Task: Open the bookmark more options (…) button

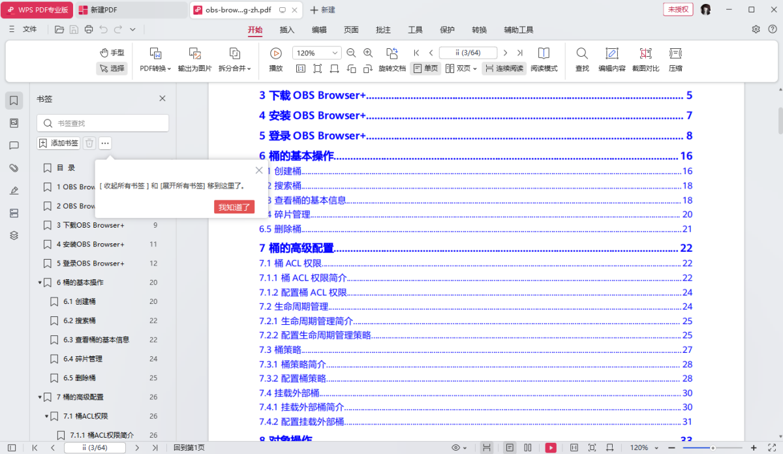Action: point(105,143)
